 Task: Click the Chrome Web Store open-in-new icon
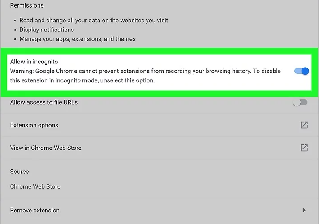pos(304,148)
